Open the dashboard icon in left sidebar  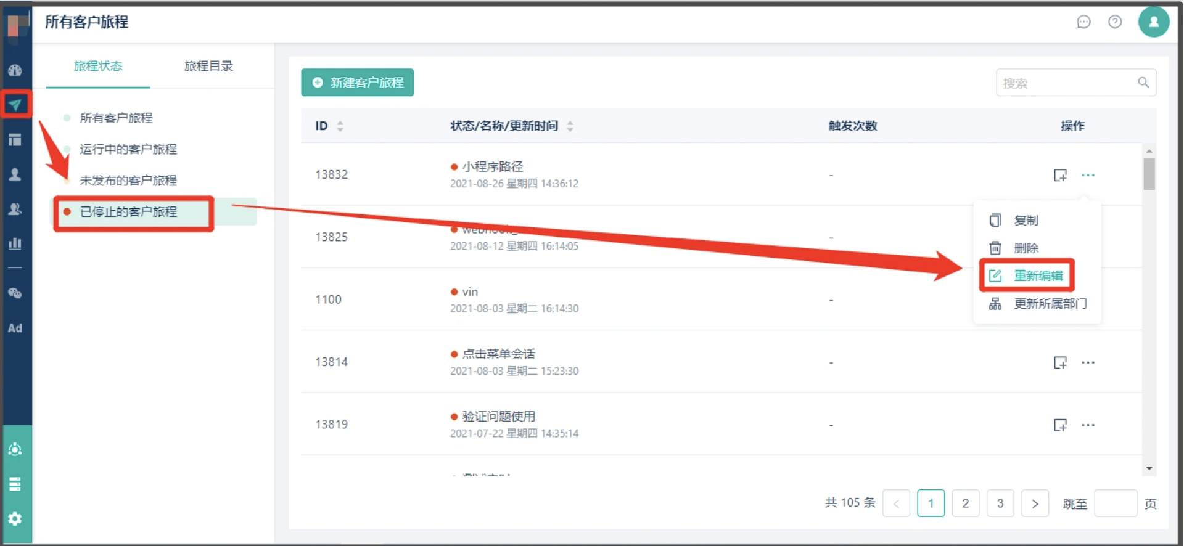pyautogui.click(x=15, y=70)
